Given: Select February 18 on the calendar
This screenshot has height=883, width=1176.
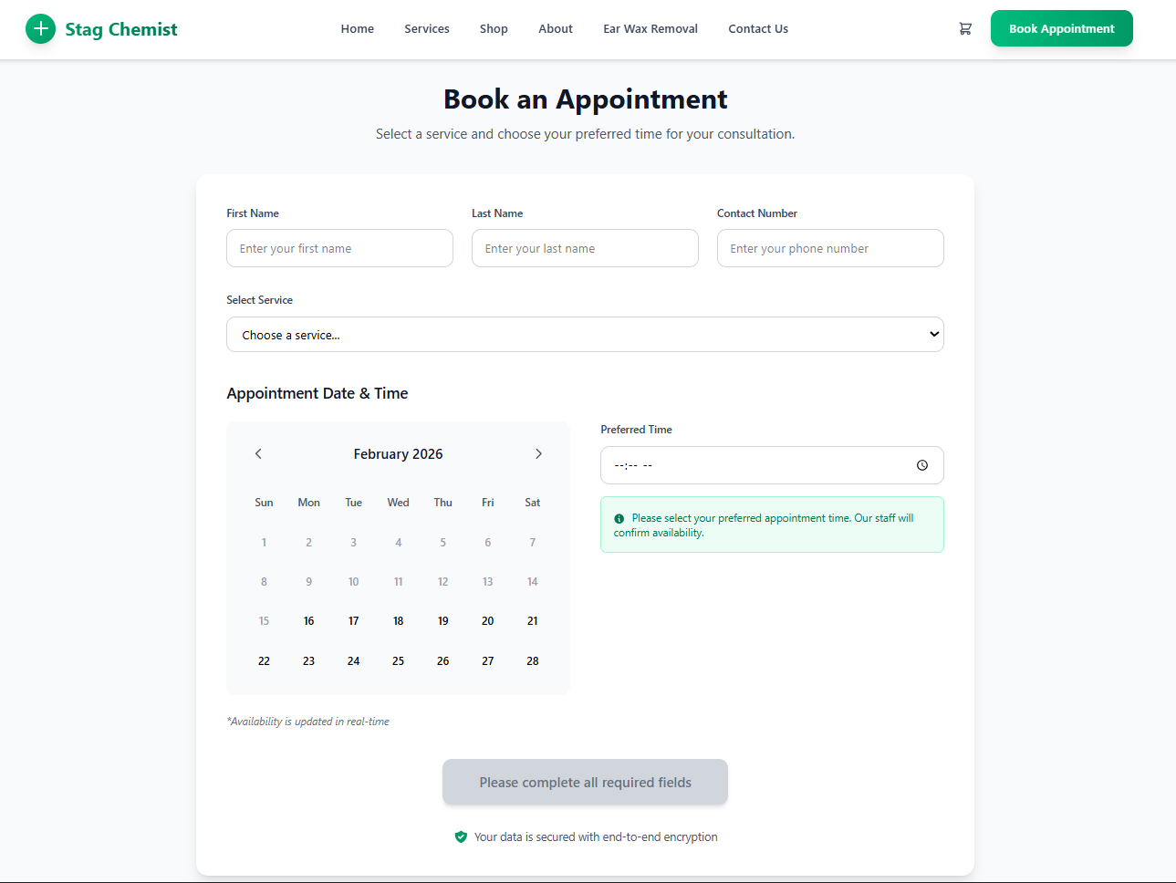Looking at the screenshot, I should (x=398, y=621).
